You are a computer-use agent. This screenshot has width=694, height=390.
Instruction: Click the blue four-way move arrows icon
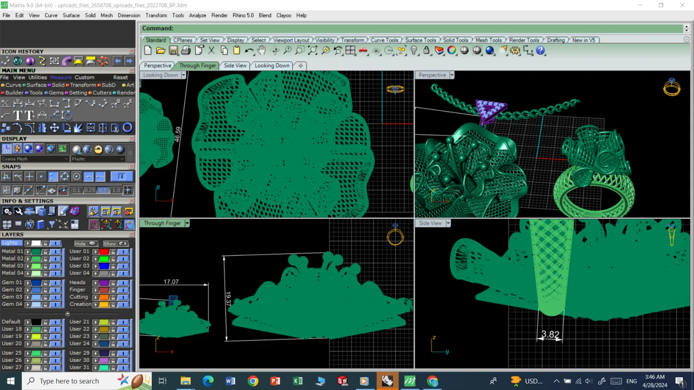point(55,127)
